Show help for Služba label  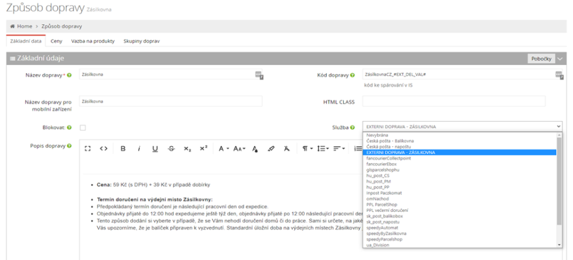[x=352, y=127]
